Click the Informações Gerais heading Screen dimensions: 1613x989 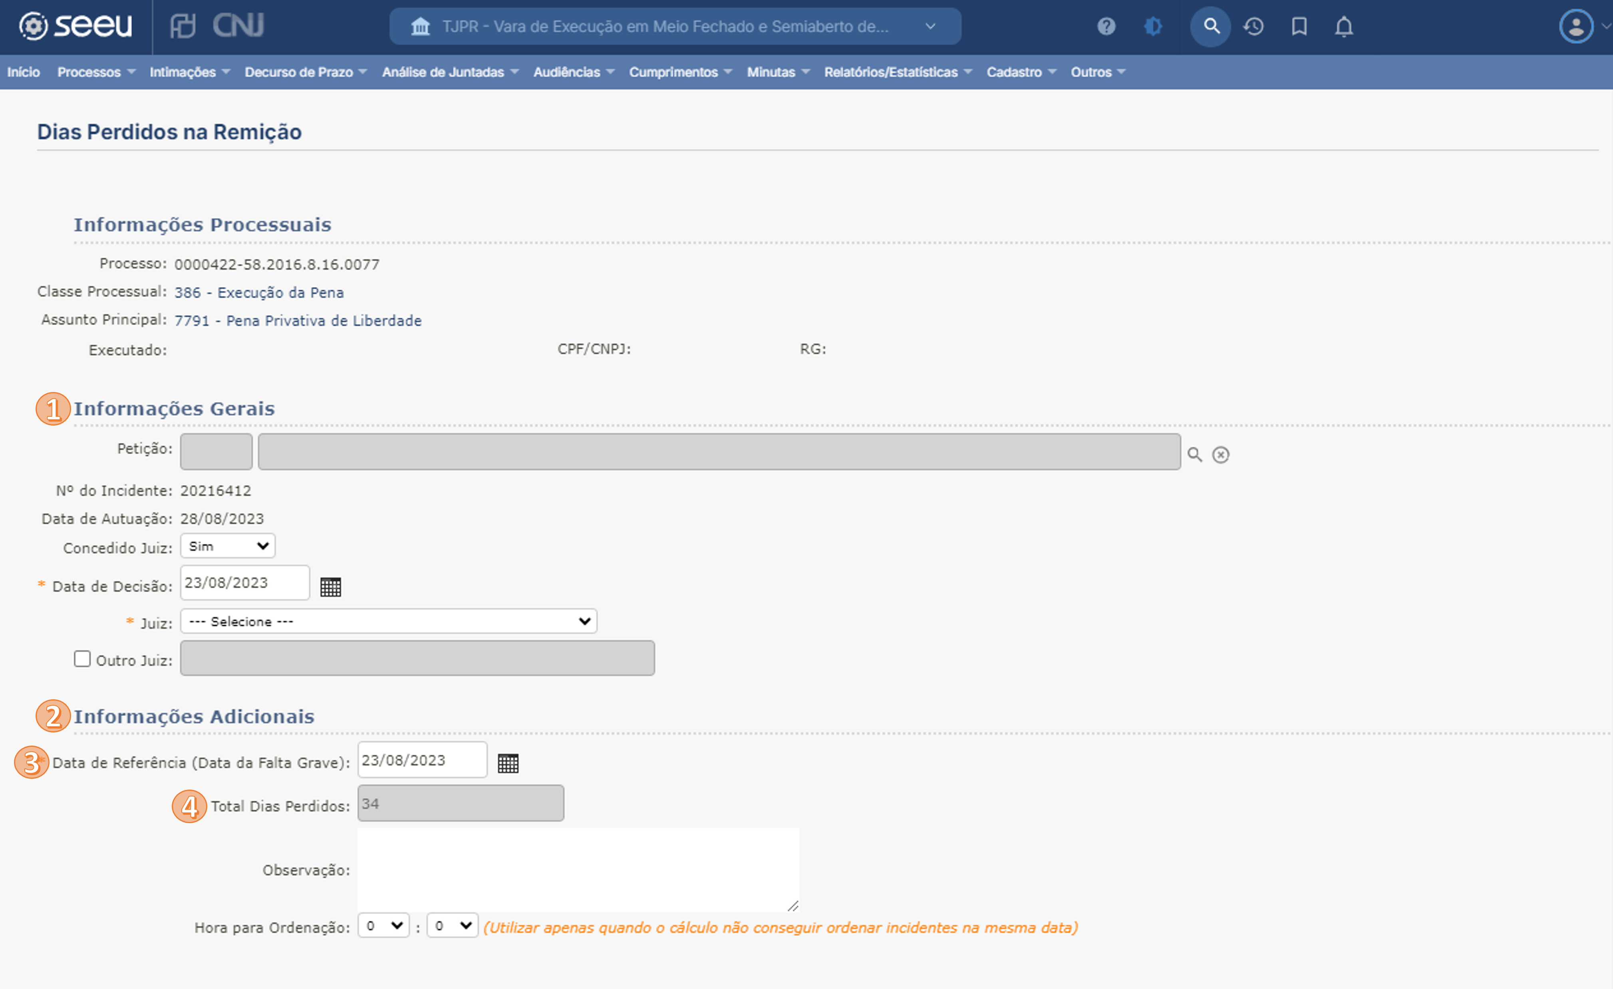(174, 409)
